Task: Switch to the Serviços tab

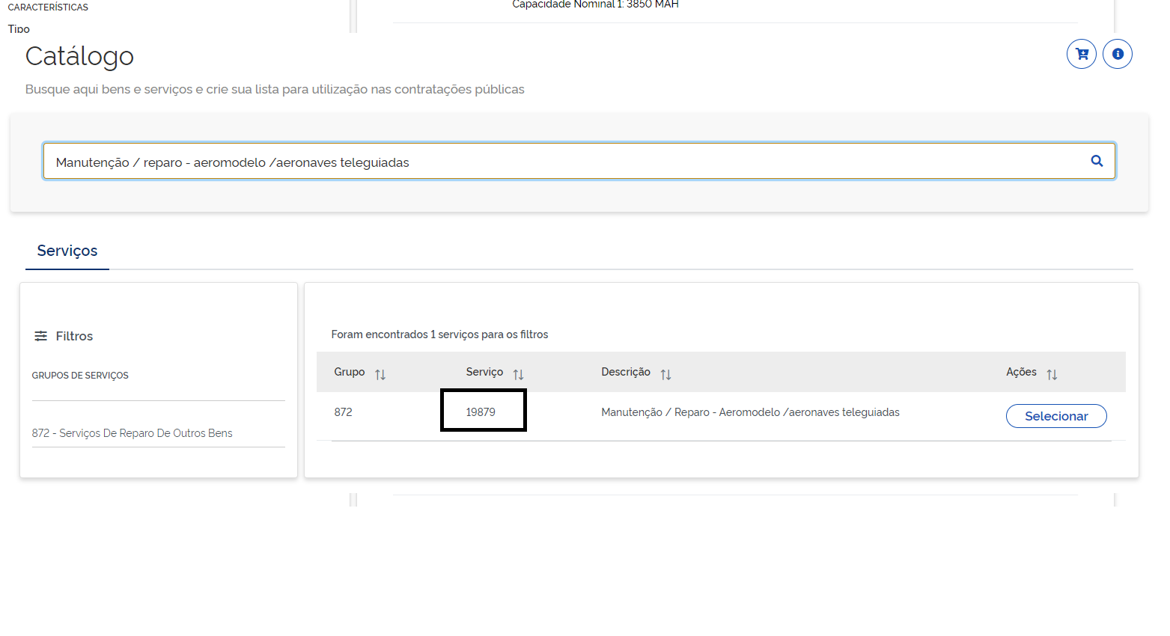Action: click(x=67, y=251)
